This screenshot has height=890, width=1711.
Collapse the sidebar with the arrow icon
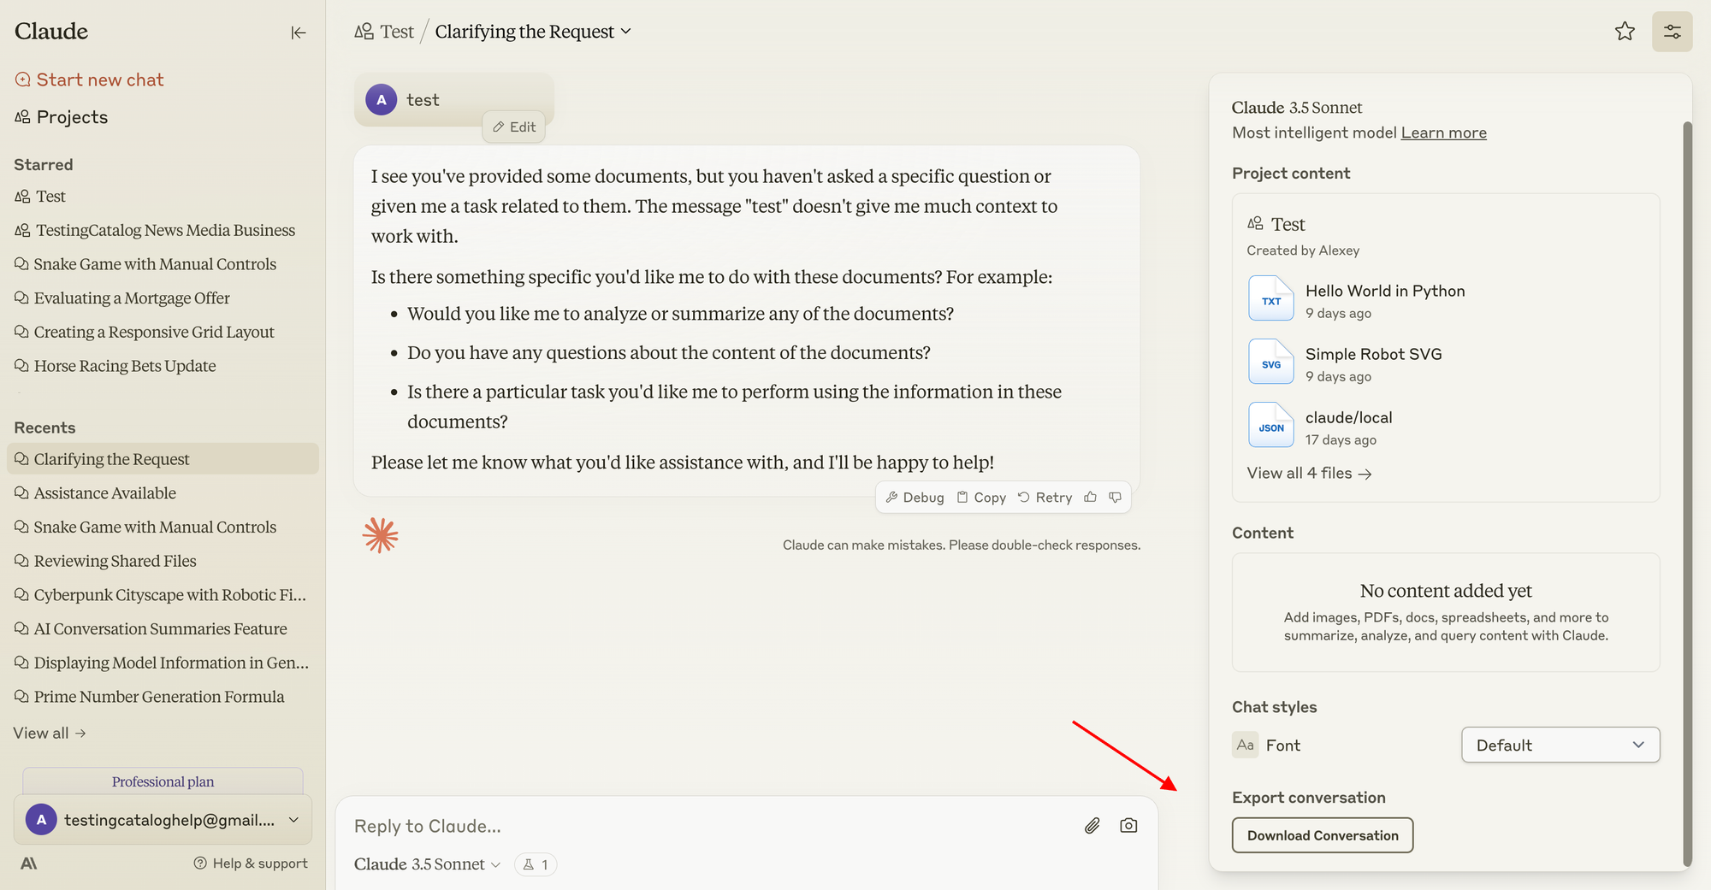[298, 32]
